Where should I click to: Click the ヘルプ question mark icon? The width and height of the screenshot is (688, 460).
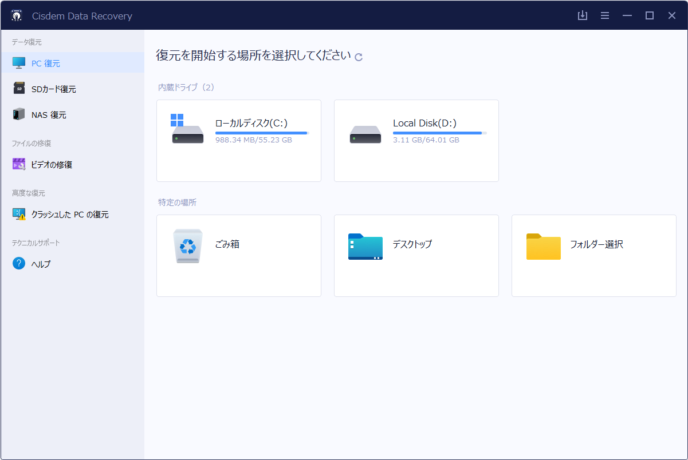pyautogui.click(x=19, y=264)
